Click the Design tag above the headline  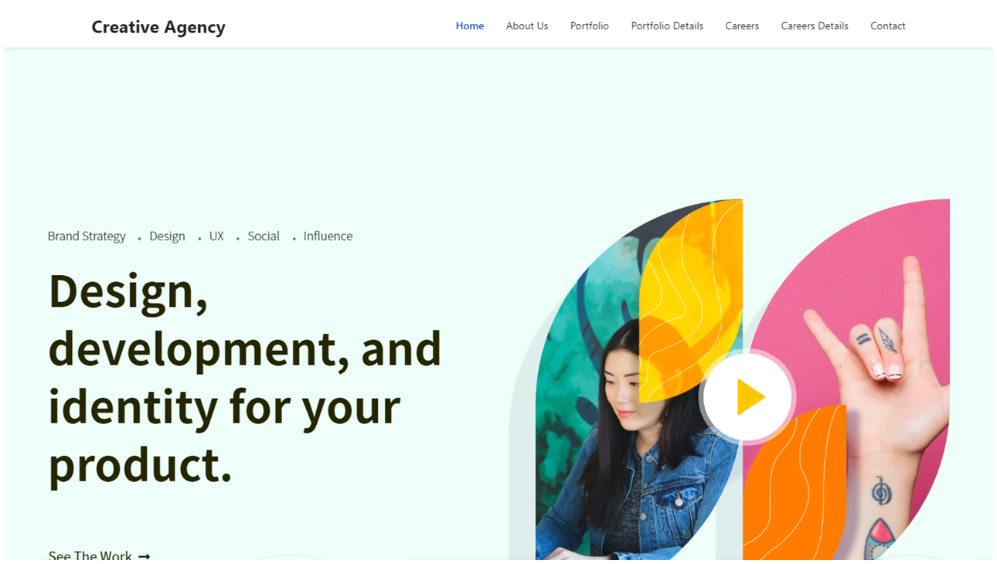coord(167,236)
